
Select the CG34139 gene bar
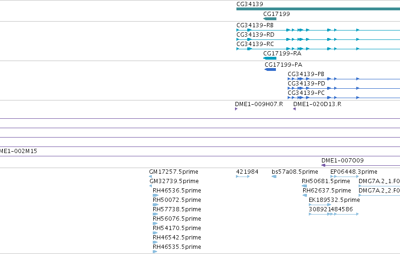(x=318, y=9)
